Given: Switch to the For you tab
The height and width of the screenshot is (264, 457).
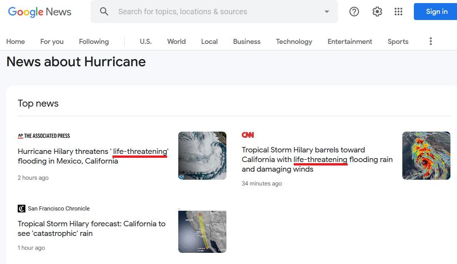Looking at the screenshot, I should pyautogui.click(x=52, y=42).
